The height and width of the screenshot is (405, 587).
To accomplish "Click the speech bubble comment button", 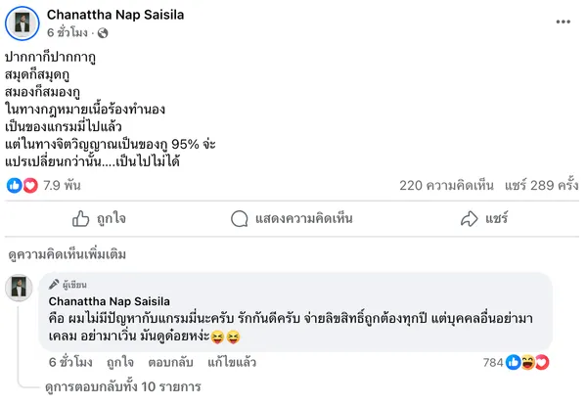I will coord(280,217).
